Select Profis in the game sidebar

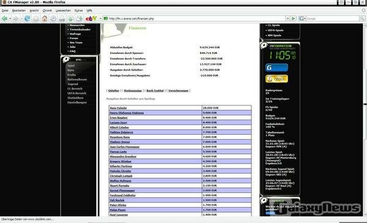click(x=72, y=75)
